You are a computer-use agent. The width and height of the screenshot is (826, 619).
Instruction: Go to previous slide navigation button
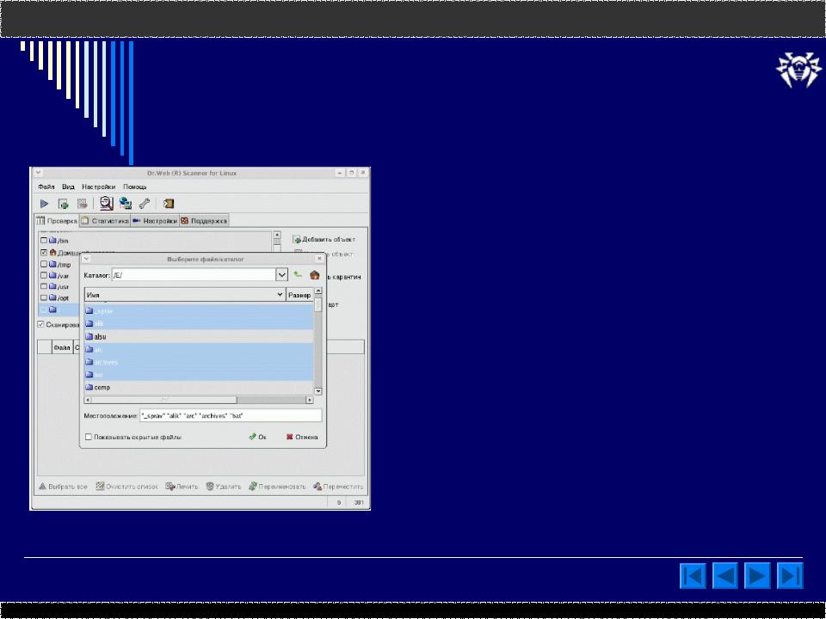(x=725, y=575)
